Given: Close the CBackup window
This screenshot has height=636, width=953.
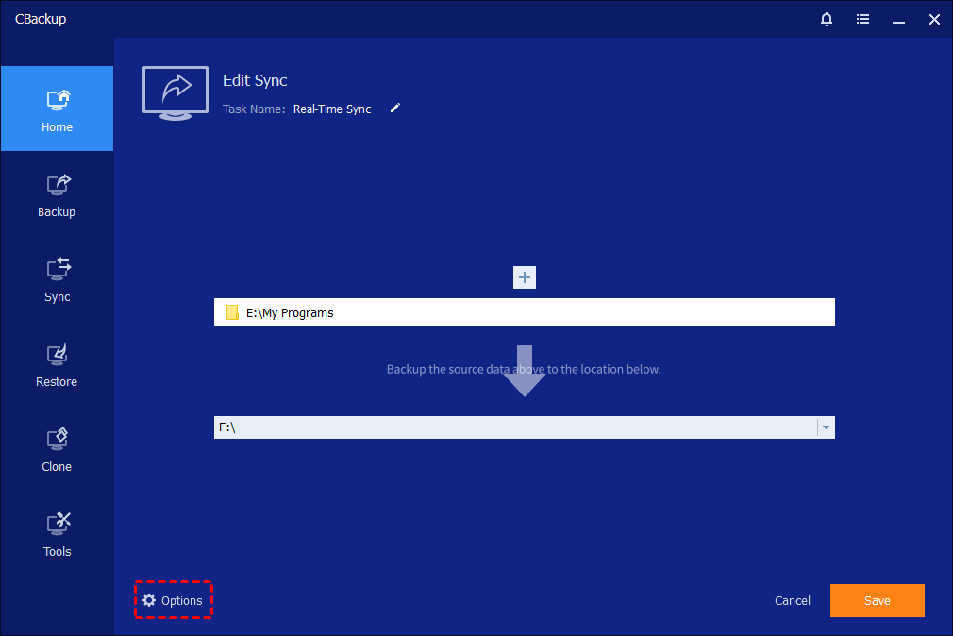Looking at the screenshot, I should click(933, 19).
